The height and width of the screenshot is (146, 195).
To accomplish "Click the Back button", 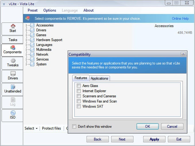I will click(x=97, y=139).
